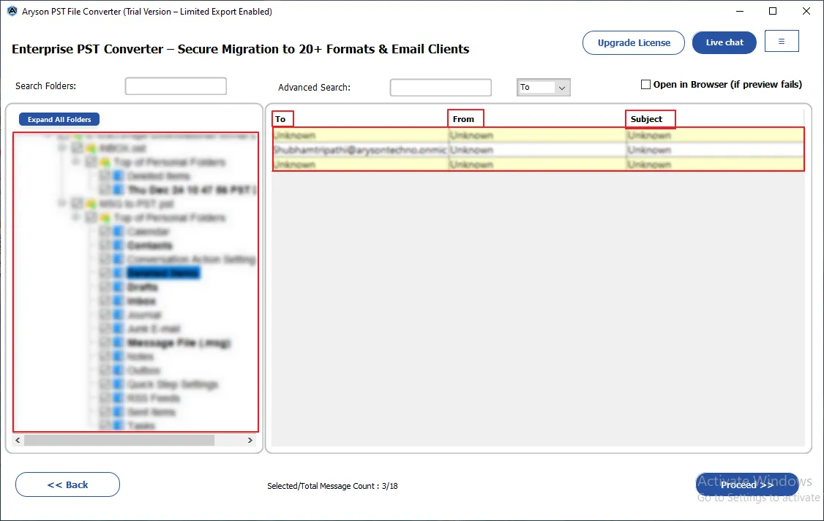Click the Junk E-mail folder icon
Screen dimensions: 824x521
coord(118,328)
